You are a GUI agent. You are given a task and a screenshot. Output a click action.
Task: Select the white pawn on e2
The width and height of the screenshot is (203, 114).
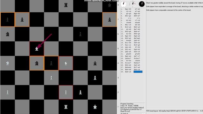click(x=66, y=92)
